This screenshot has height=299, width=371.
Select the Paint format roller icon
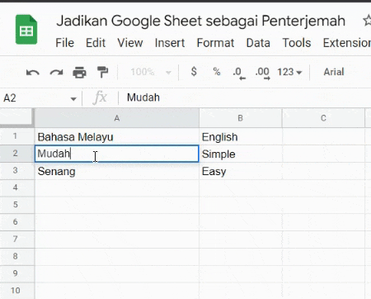point(102,73)
